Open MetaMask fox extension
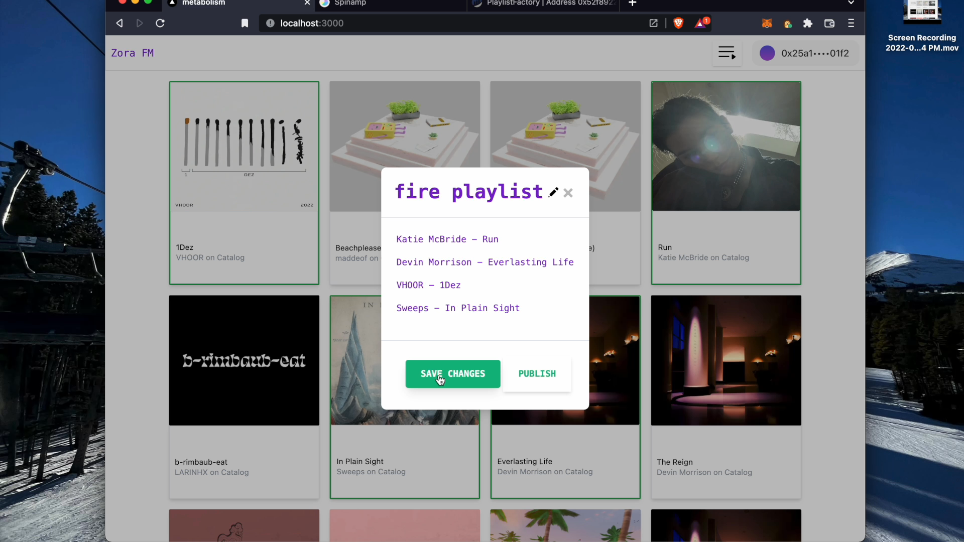 (x=767, y=23)
